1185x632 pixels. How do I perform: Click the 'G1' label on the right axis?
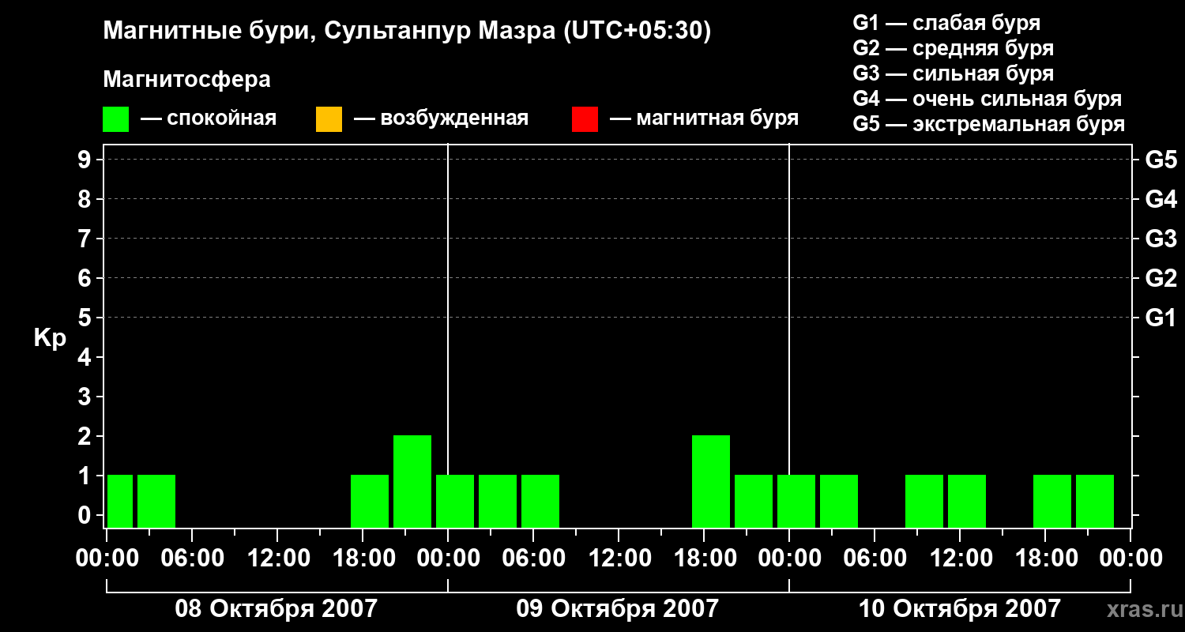click(x=1161, y=318)
